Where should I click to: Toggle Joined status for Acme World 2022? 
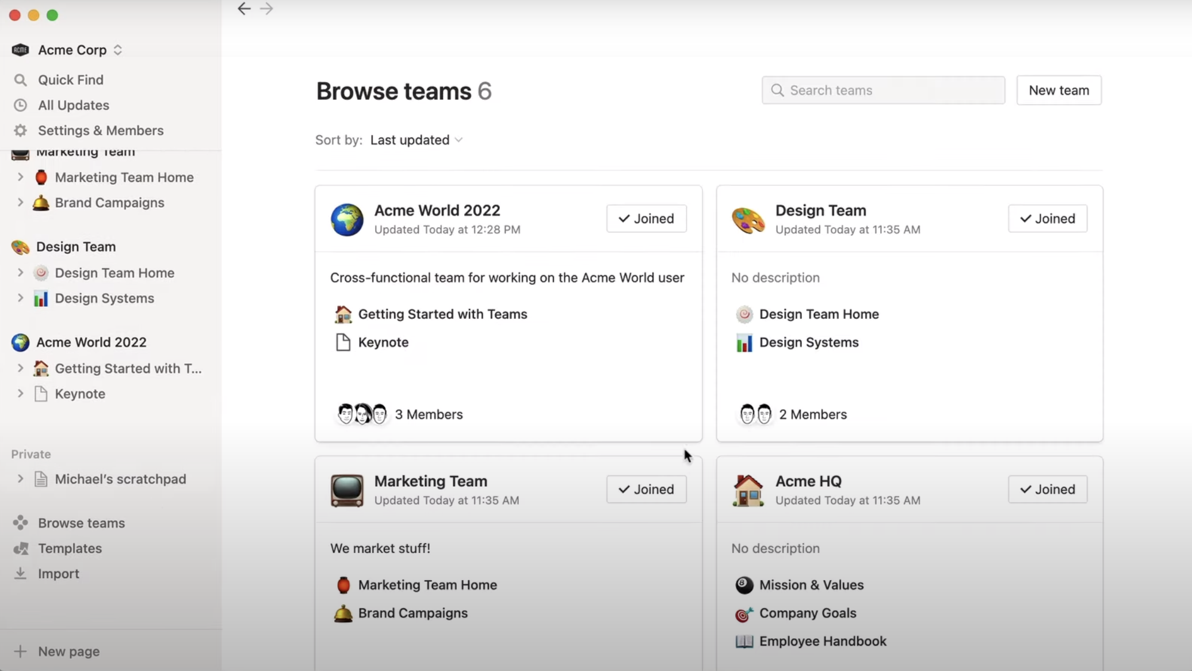click(x=646, y=219)
